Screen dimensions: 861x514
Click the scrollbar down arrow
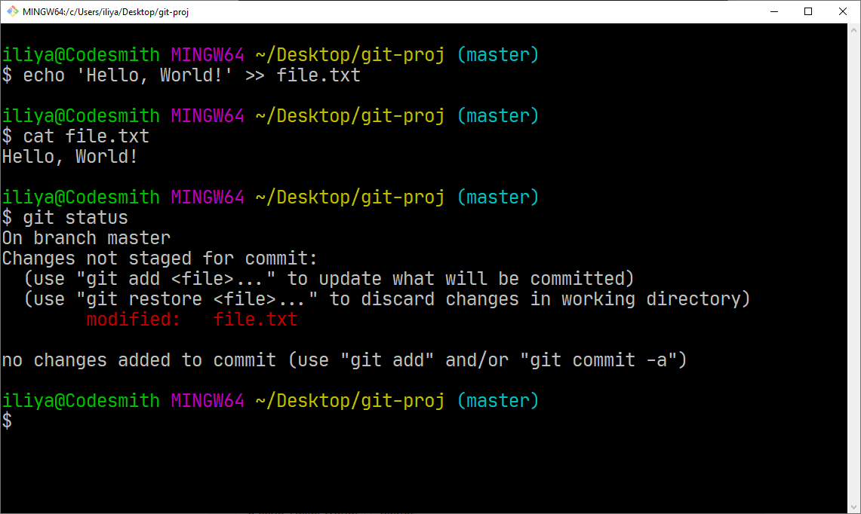click(x=854, y=507)
